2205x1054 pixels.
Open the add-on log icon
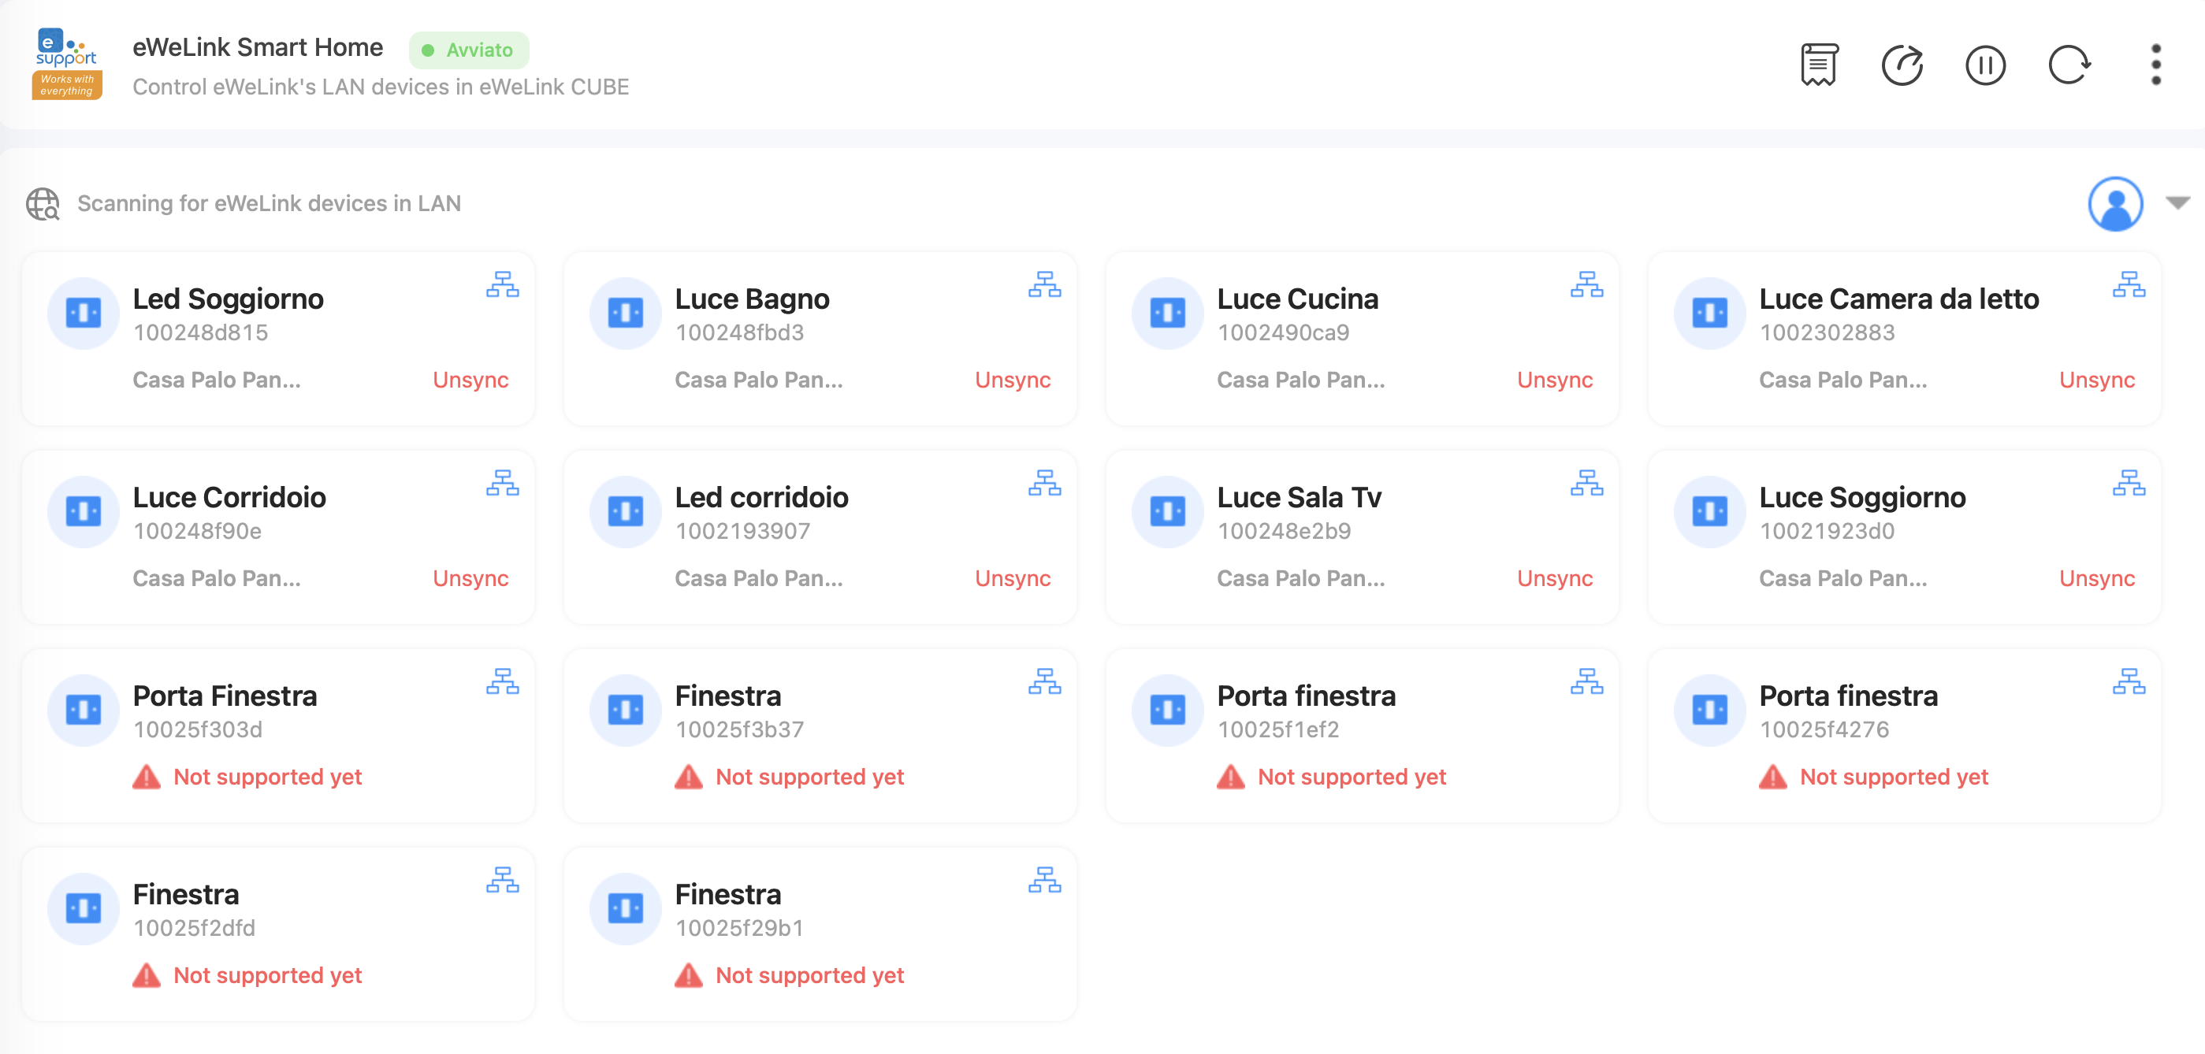click(x=1818, y=65)
